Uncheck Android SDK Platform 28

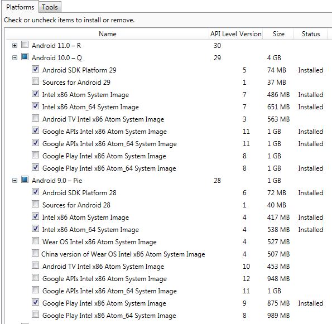coord(35,192)
